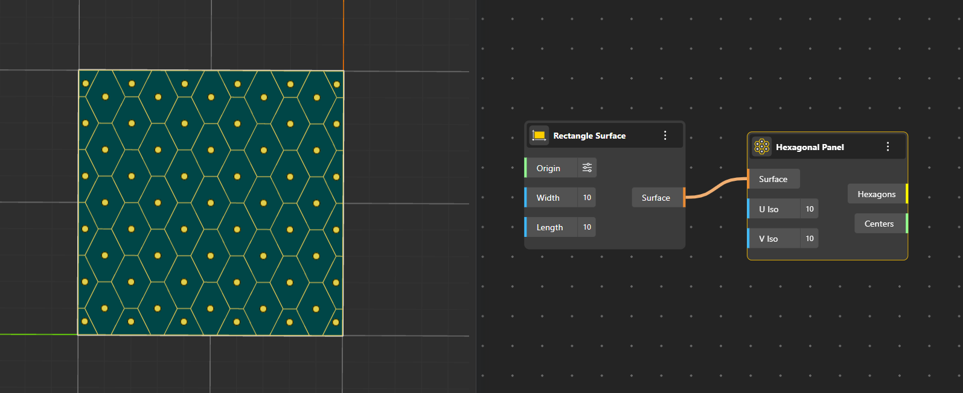Select the Centers output socket label

coord(879,224)
